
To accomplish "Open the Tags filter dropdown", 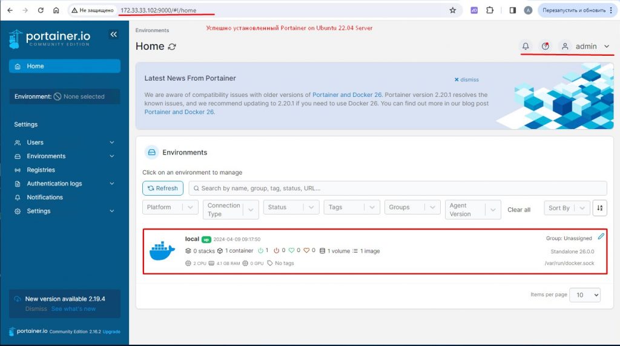I will click(352, 207).
